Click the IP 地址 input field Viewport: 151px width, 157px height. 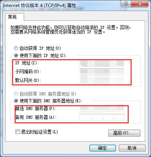[x=101, y=64]
